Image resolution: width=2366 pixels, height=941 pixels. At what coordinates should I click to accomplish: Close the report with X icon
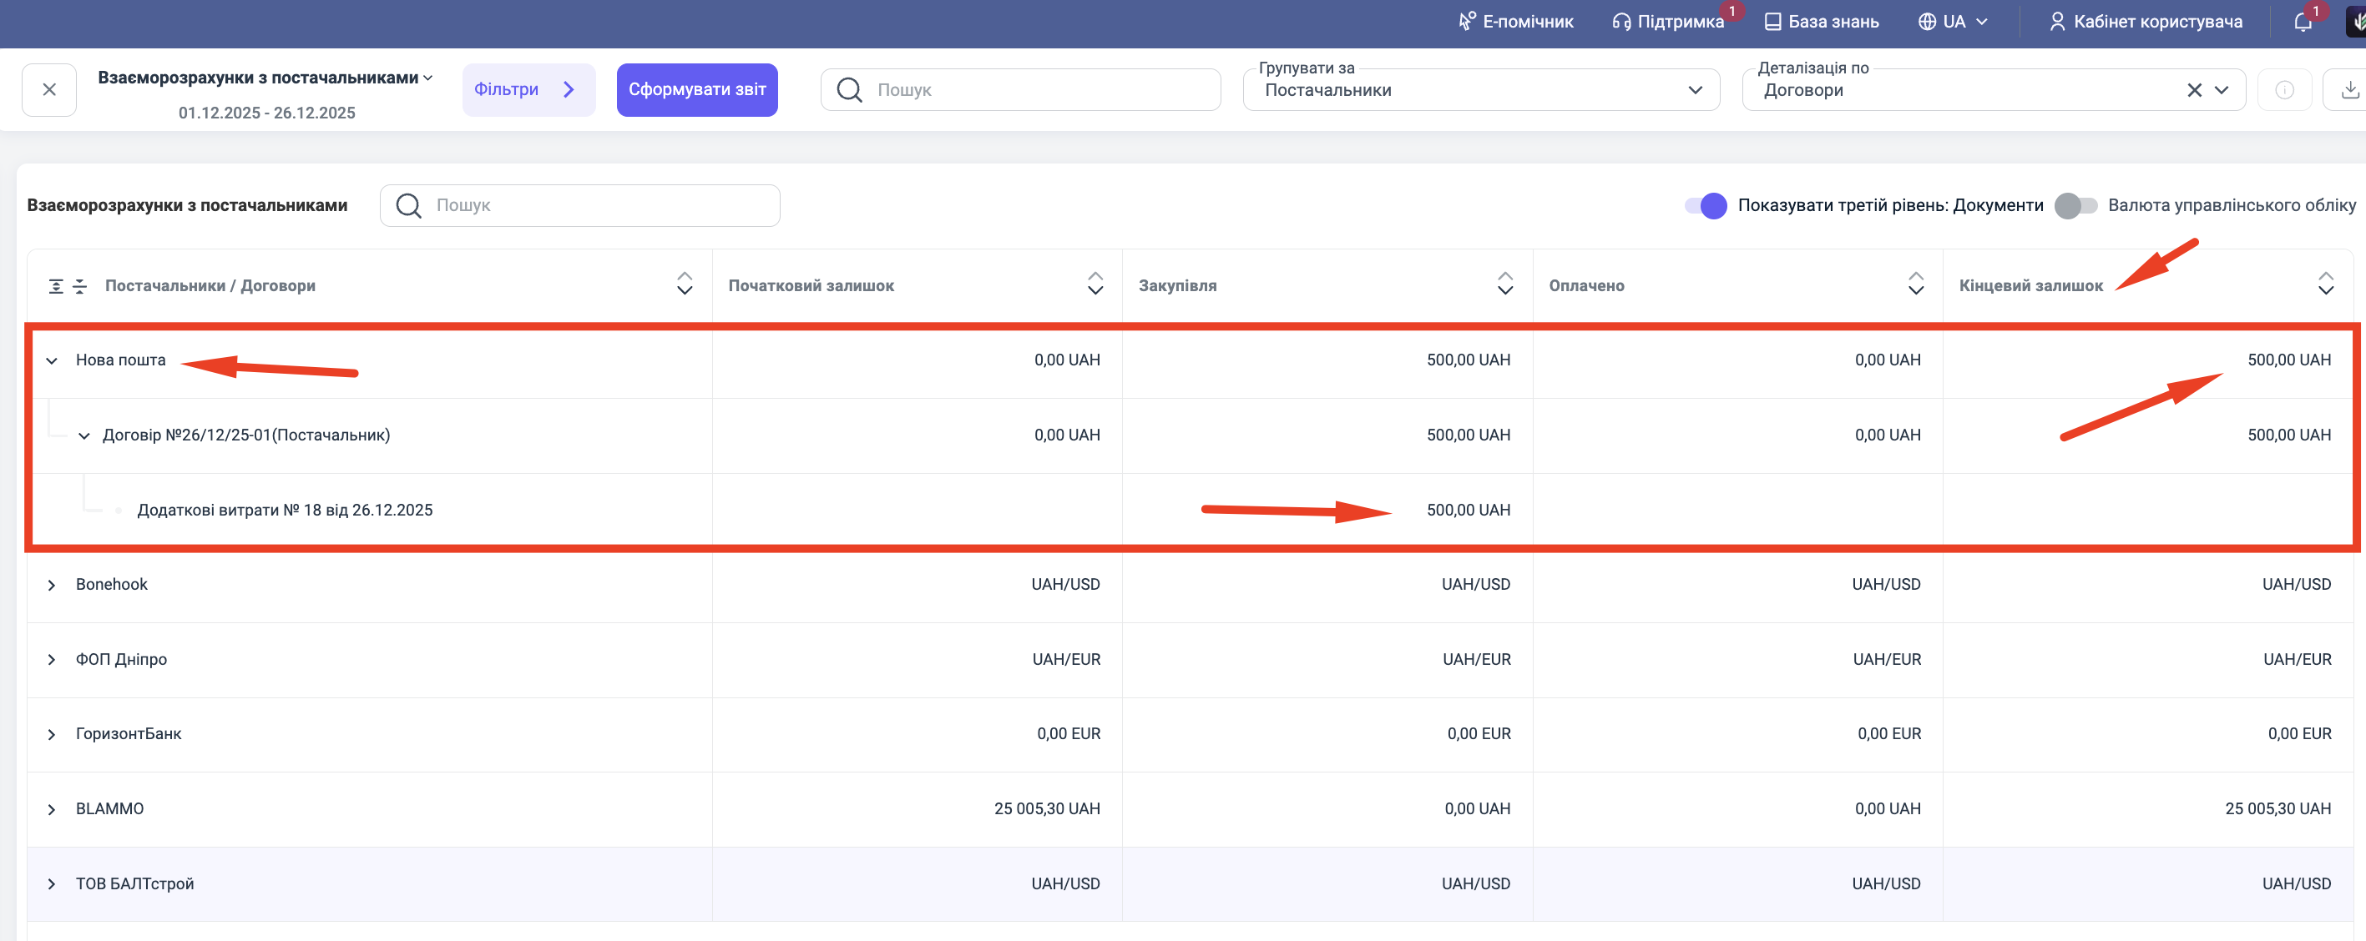[49, 90]
